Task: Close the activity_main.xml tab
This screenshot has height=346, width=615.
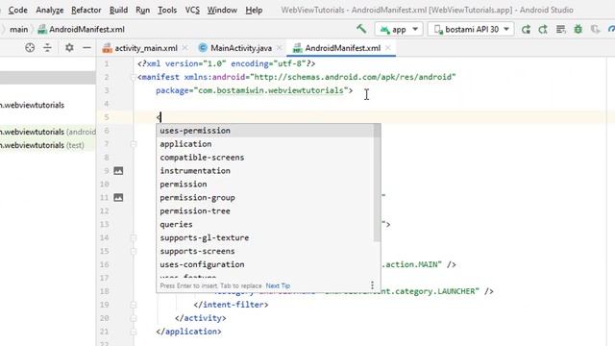Action: pos(184,48)
